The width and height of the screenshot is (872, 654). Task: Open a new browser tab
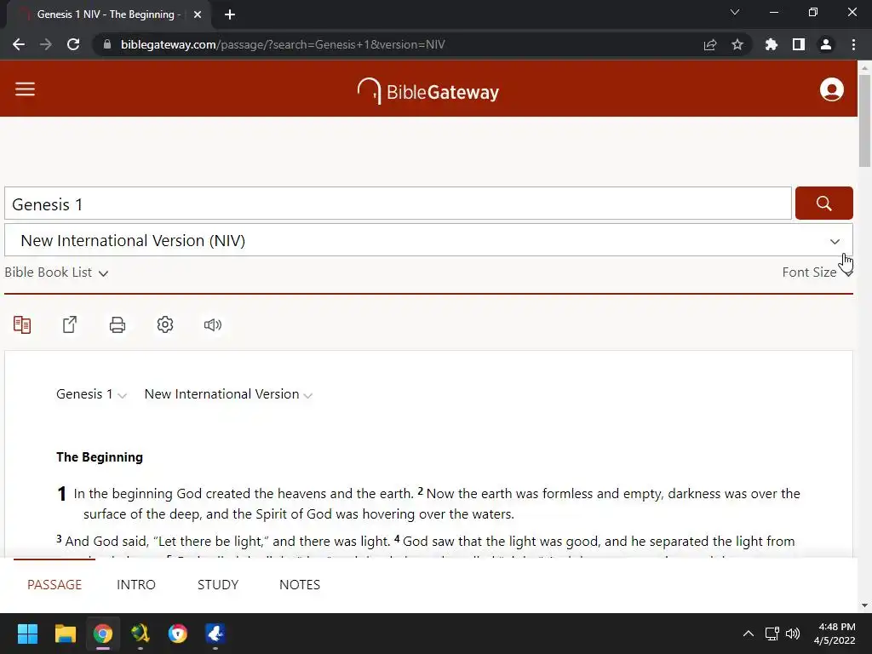click(x=230, y=14)
